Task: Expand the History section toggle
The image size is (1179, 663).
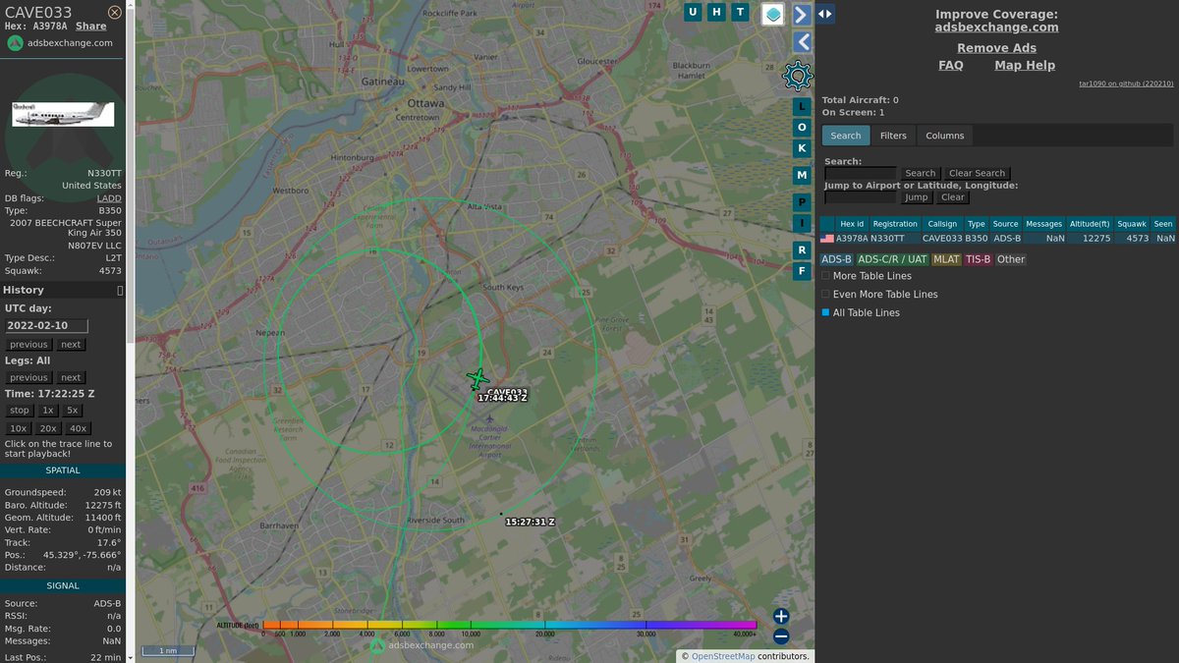Action: 120,291
